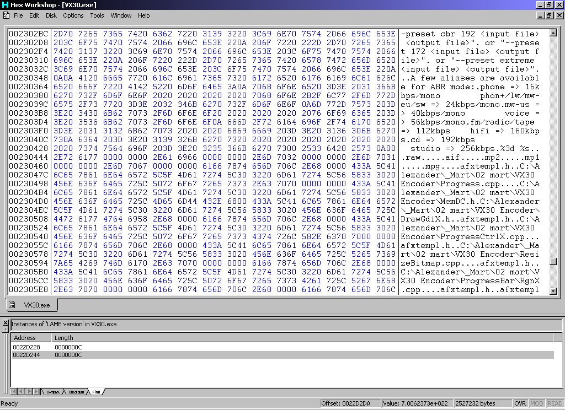This screenshot has width=565, height=410.
Task: Click the ASCII text "X30 Encoder\ProgressBar\RgnX"
Action: pyautogui.click(x=470, y=280)
